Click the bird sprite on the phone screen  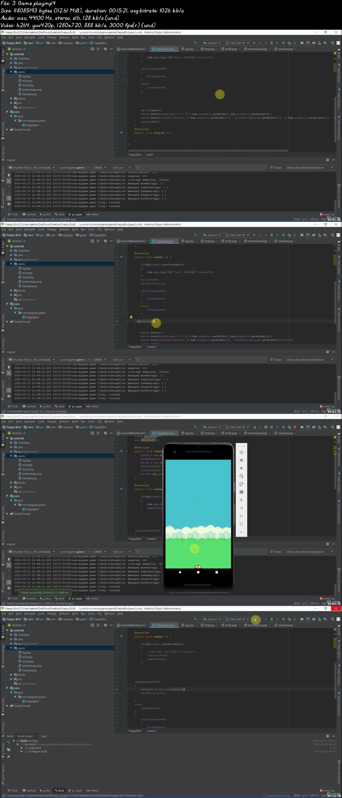(x=198, y=566)
